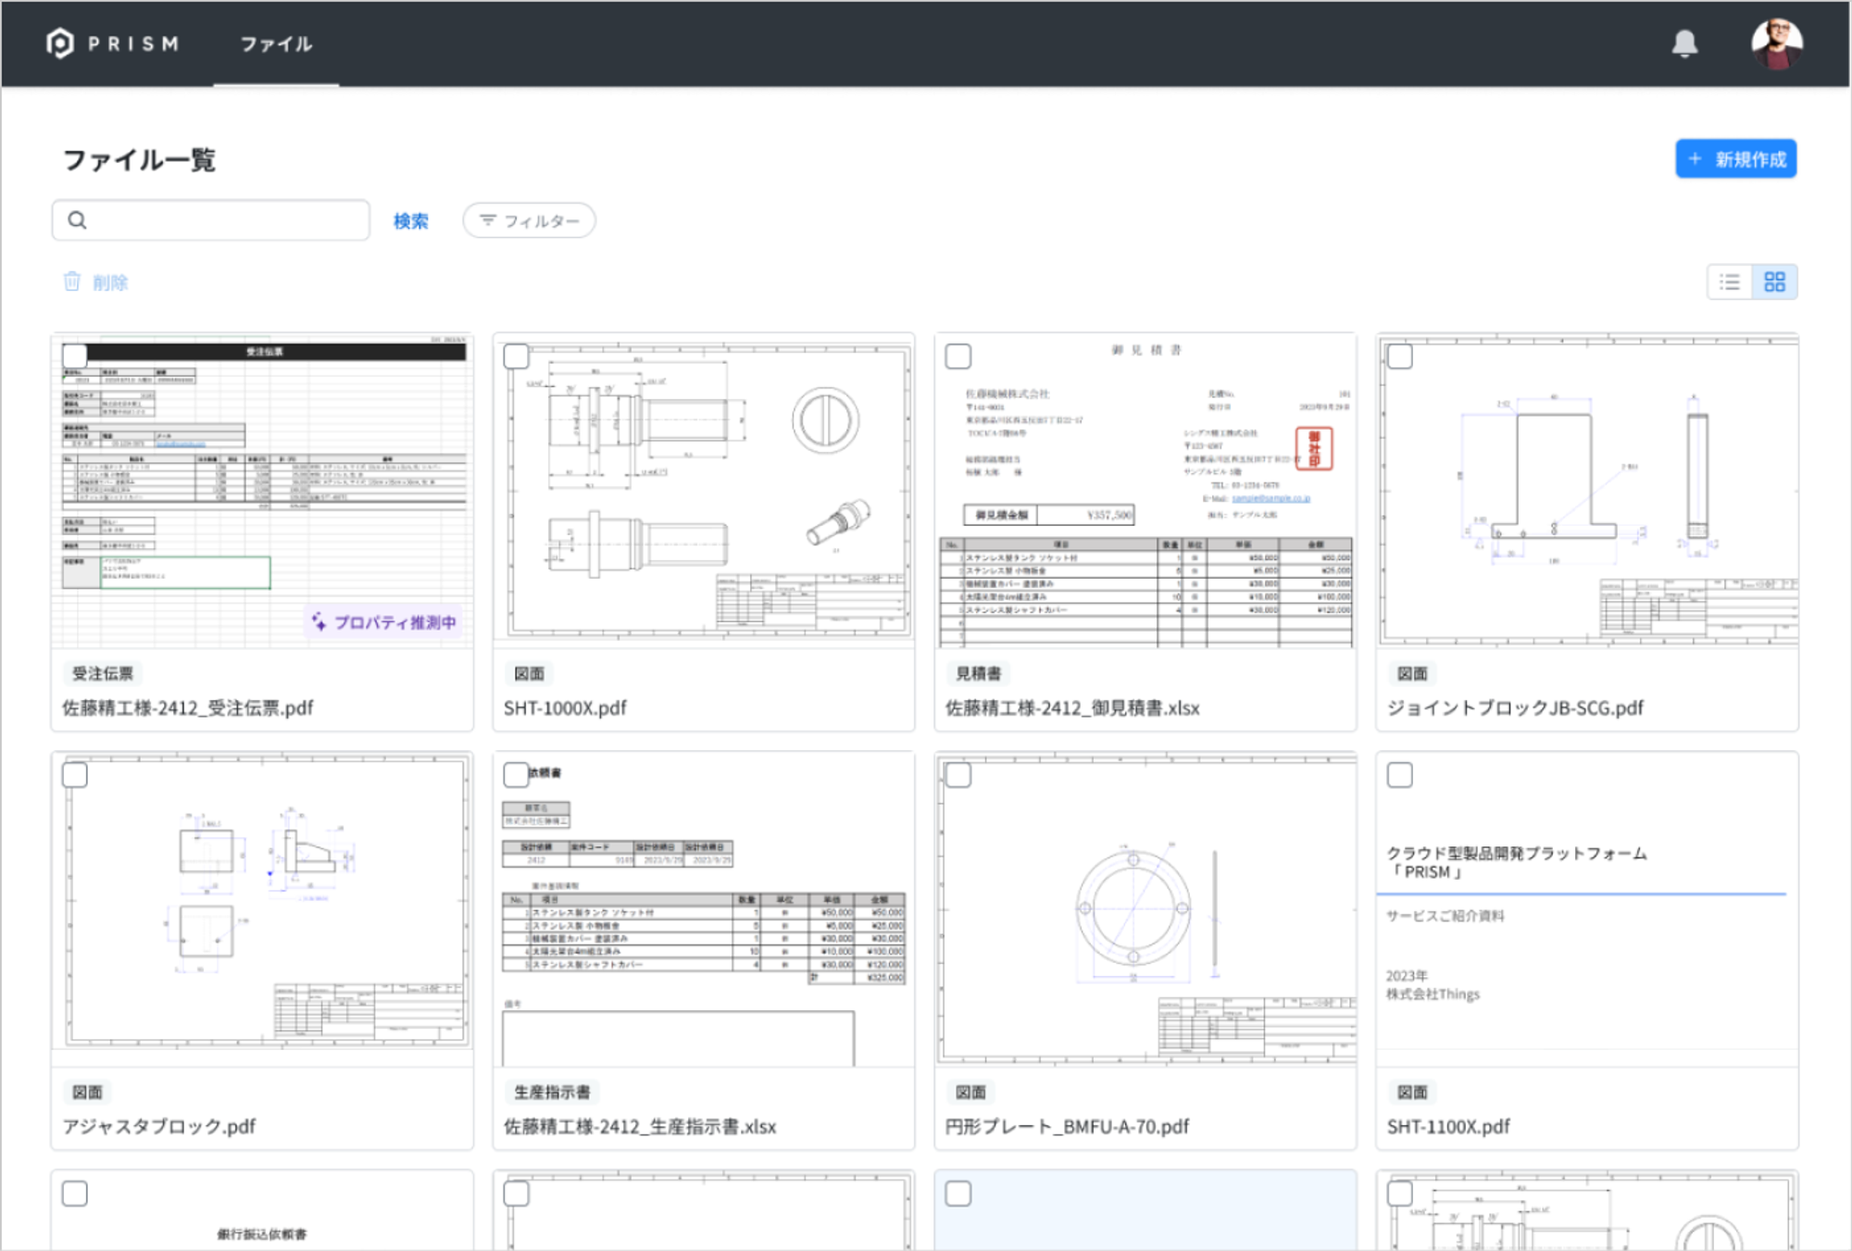The height and width of the screenshot is (1251, 1852).
Task: Open the 御見積書 estimate thumbnail
Action: coord(1145,491)
